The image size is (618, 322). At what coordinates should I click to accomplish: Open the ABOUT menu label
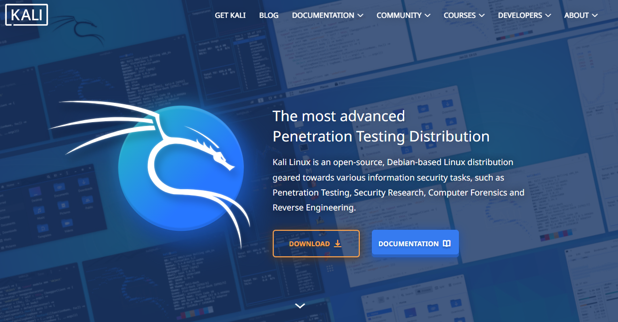coord(576,15)
